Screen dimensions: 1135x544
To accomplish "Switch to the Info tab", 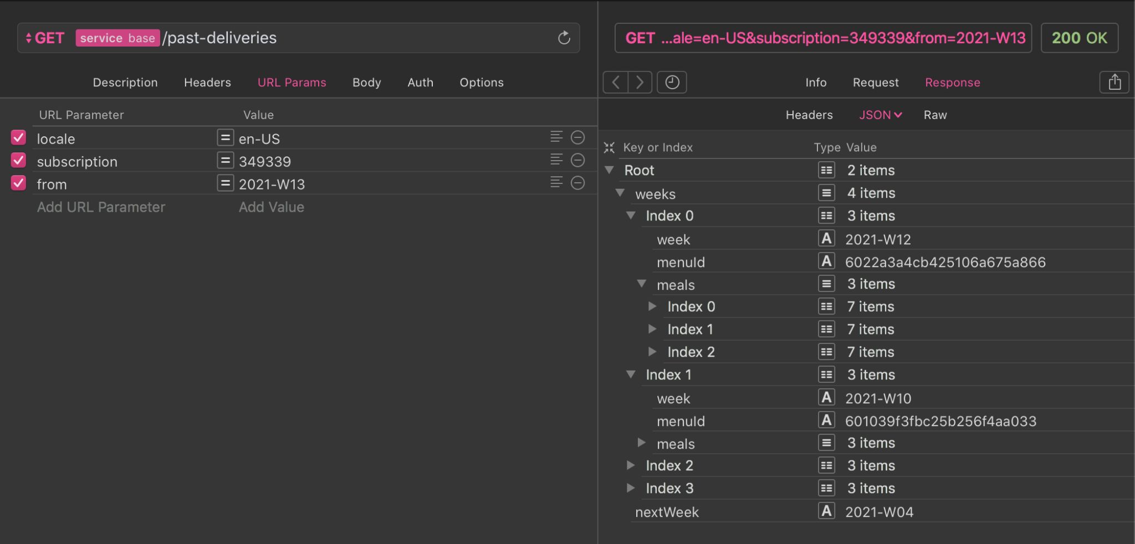I will point(816,83).
